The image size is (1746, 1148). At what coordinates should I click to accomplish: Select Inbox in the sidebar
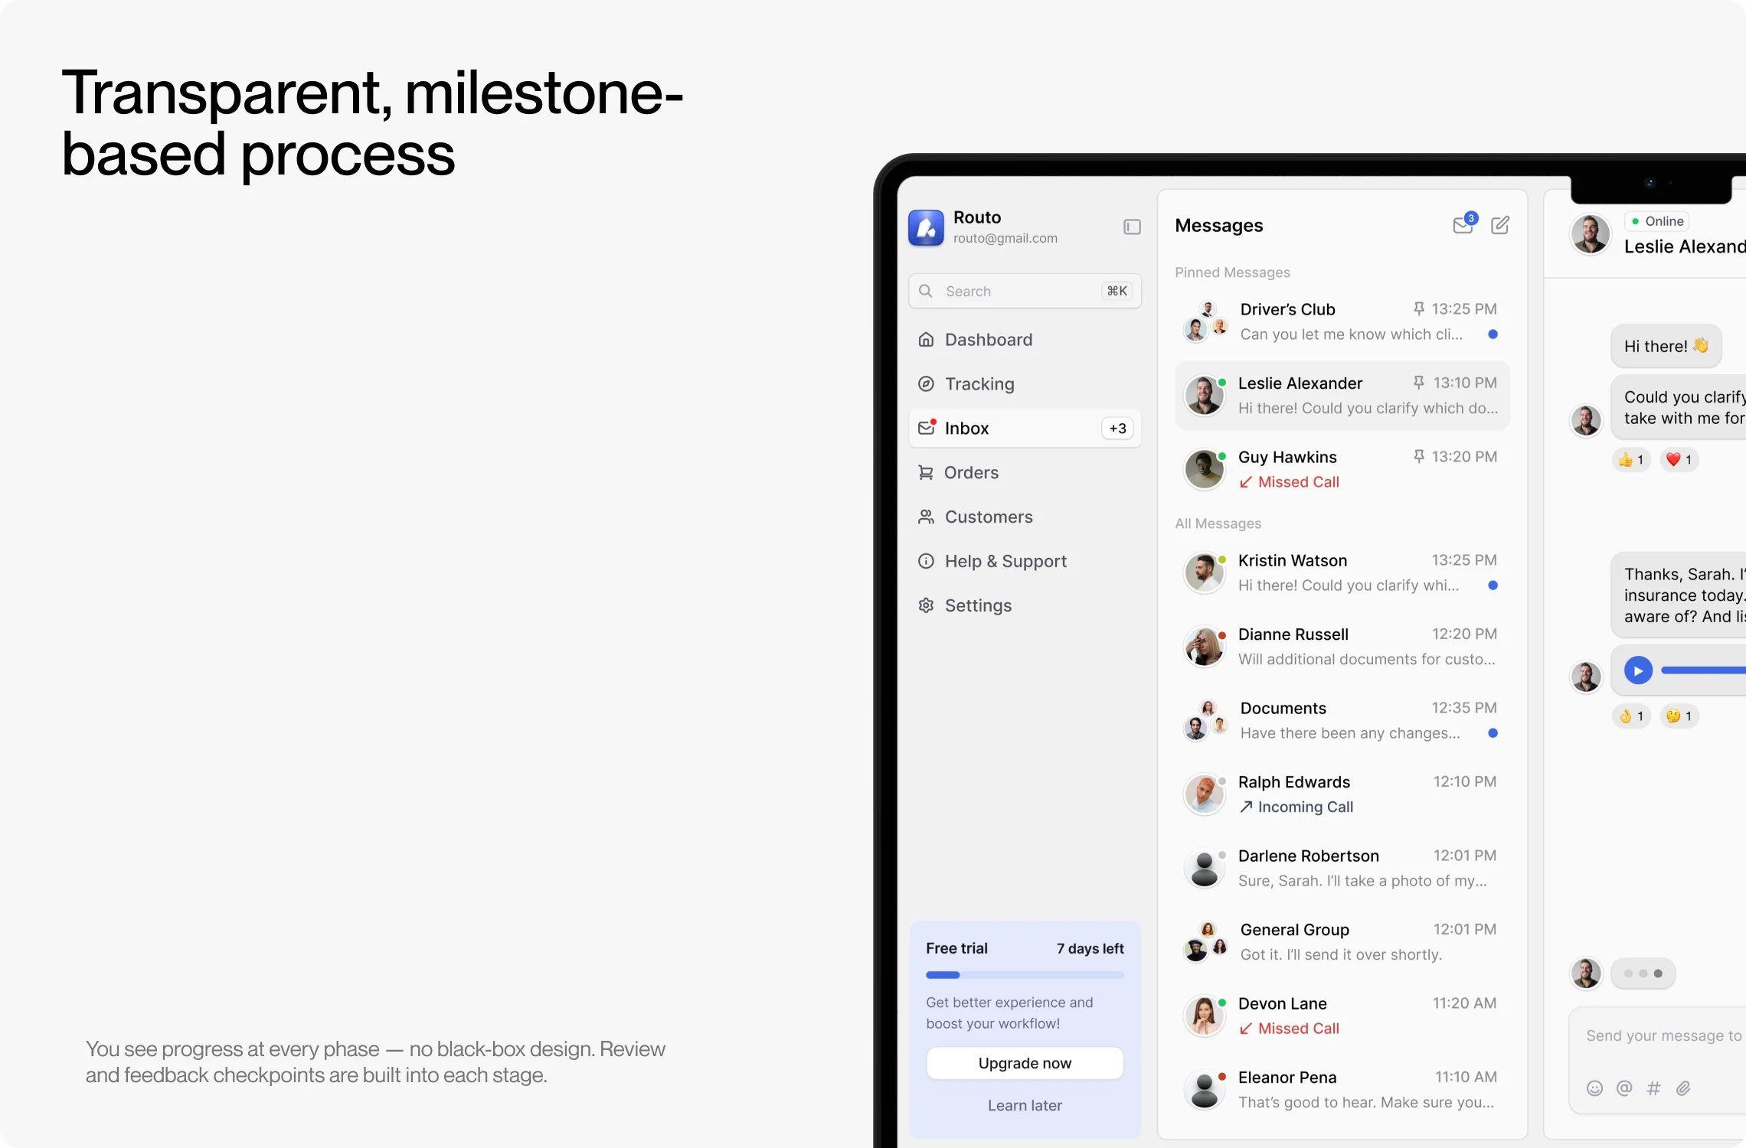tap(1025, 428)
